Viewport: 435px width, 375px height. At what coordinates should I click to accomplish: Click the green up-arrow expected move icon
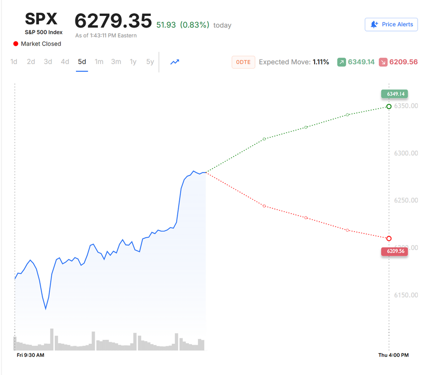(342, 62)
